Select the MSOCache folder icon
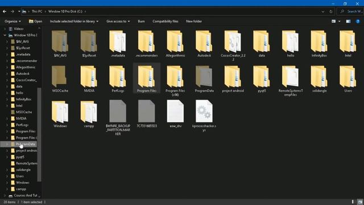364x205 pixels. pyautogui.click(x=60, y=76)
